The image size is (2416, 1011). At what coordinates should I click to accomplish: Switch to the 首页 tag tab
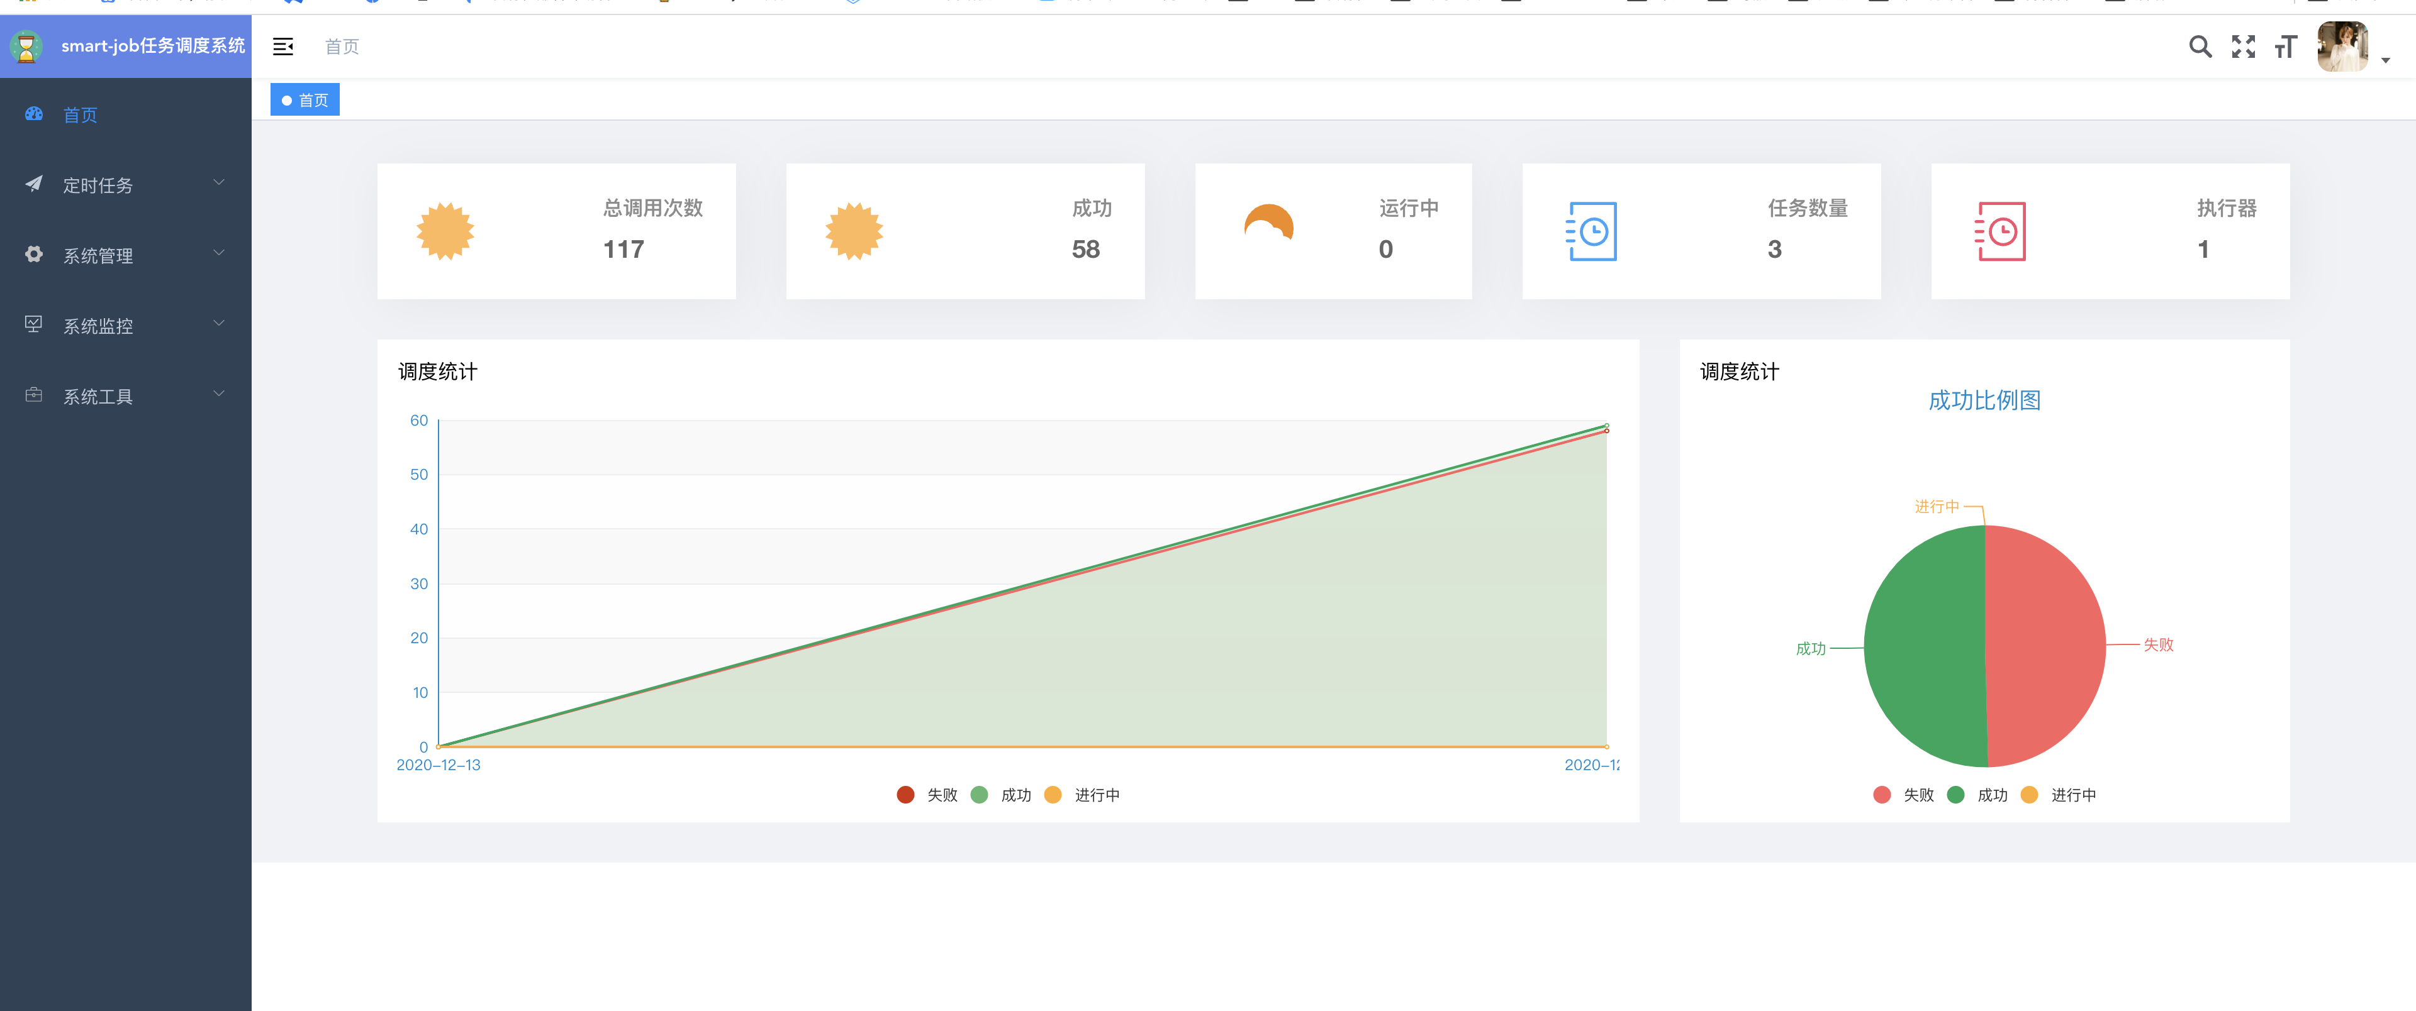pos(306,100)
